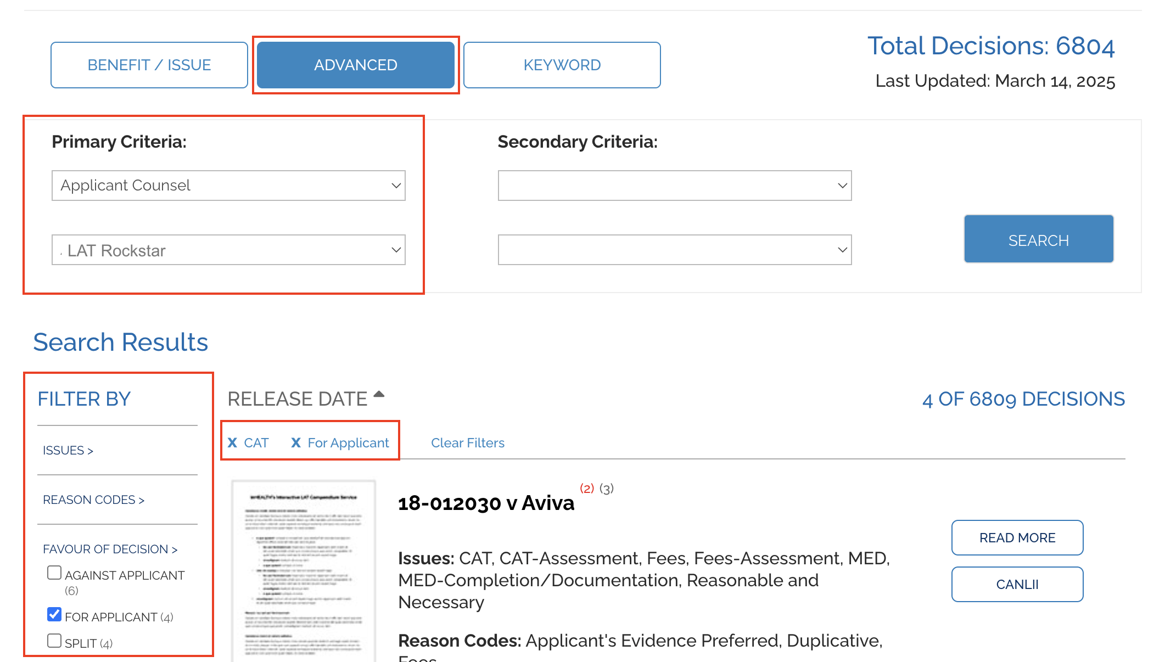Open the Applicant Counsel dropdown
The image size is (1165, 662).
[x=228, y=186]
